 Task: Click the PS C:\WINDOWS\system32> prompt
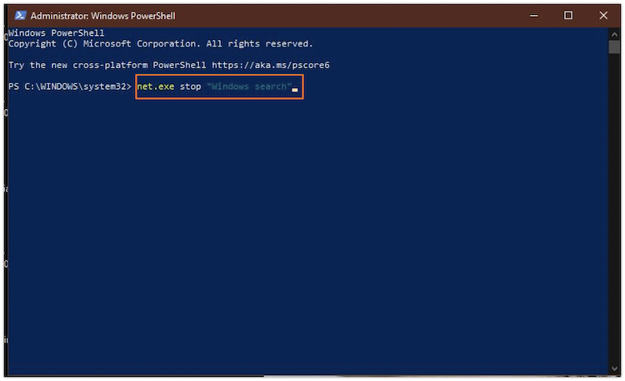[x=69, y=87]
